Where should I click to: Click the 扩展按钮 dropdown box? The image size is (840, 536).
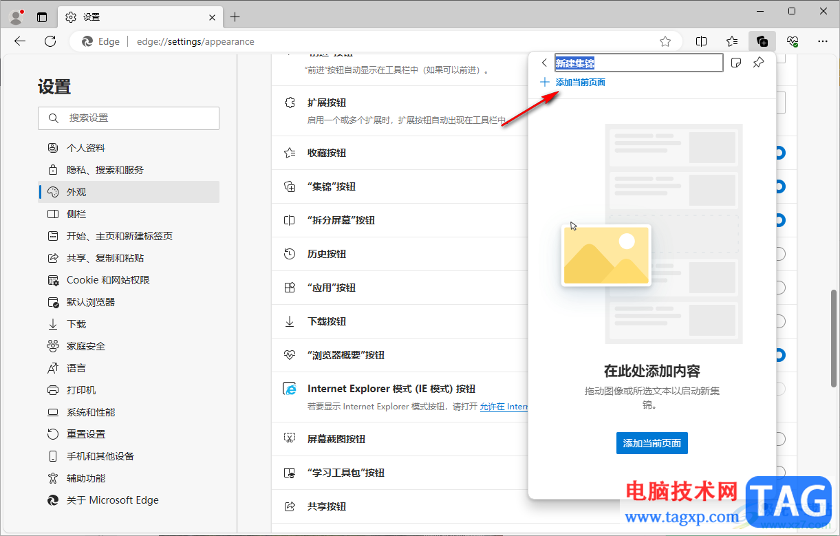[x=782, y=103]
